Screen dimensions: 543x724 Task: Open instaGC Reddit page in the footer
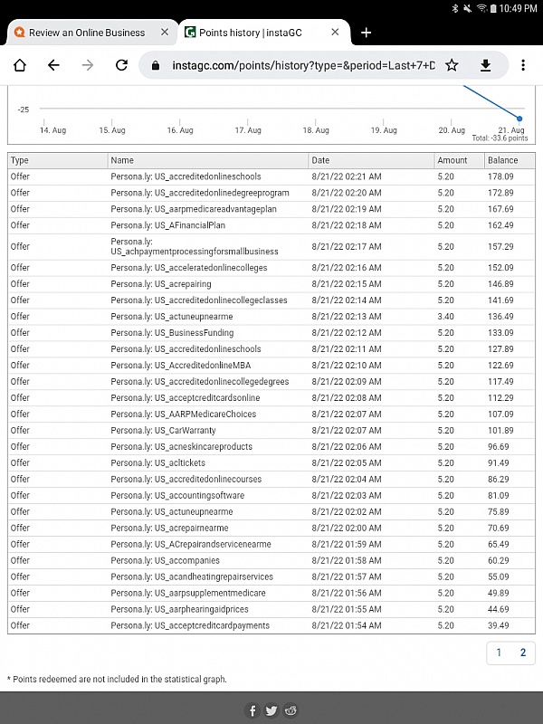pyautogui.click(x=291, y=710)
